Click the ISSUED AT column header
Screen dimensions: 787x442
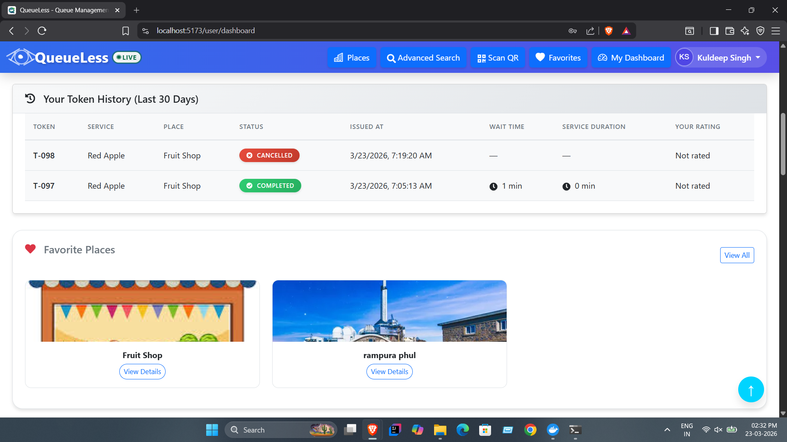[366, 127]
